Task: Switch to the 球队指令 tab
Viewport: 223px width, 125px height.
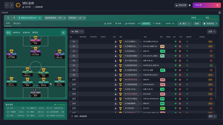Action: click(x=17, y=23)
